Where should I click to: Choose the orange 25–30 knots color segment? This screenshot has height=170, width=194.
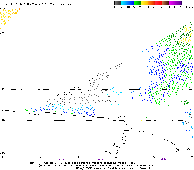coord(152,3)
